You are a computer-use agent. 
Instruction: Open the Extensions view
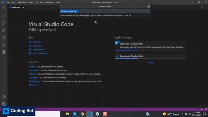pos(4,38)
